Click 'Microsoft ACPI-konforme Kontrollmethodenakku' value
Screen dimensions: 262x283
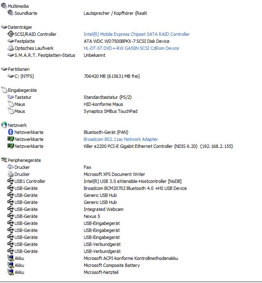[131, 258]
